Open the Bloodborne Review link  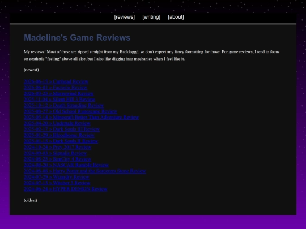pyautogui.click(x=59, y=135)
